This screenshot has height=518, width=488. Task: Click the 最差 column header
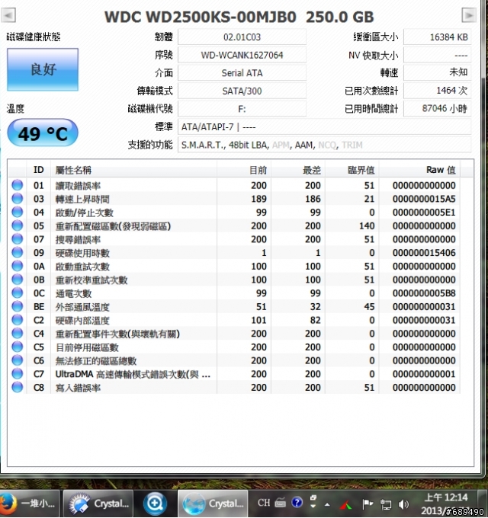(x=298, y=170)
